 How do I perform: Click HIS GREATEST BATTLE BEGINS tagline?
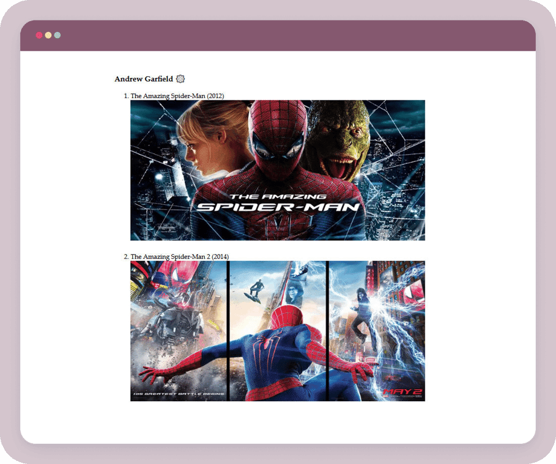pyautogui.click(x=178, y=394)
